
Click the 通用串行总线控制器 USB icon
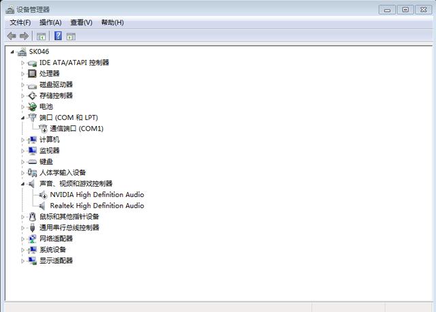point(32,228)
